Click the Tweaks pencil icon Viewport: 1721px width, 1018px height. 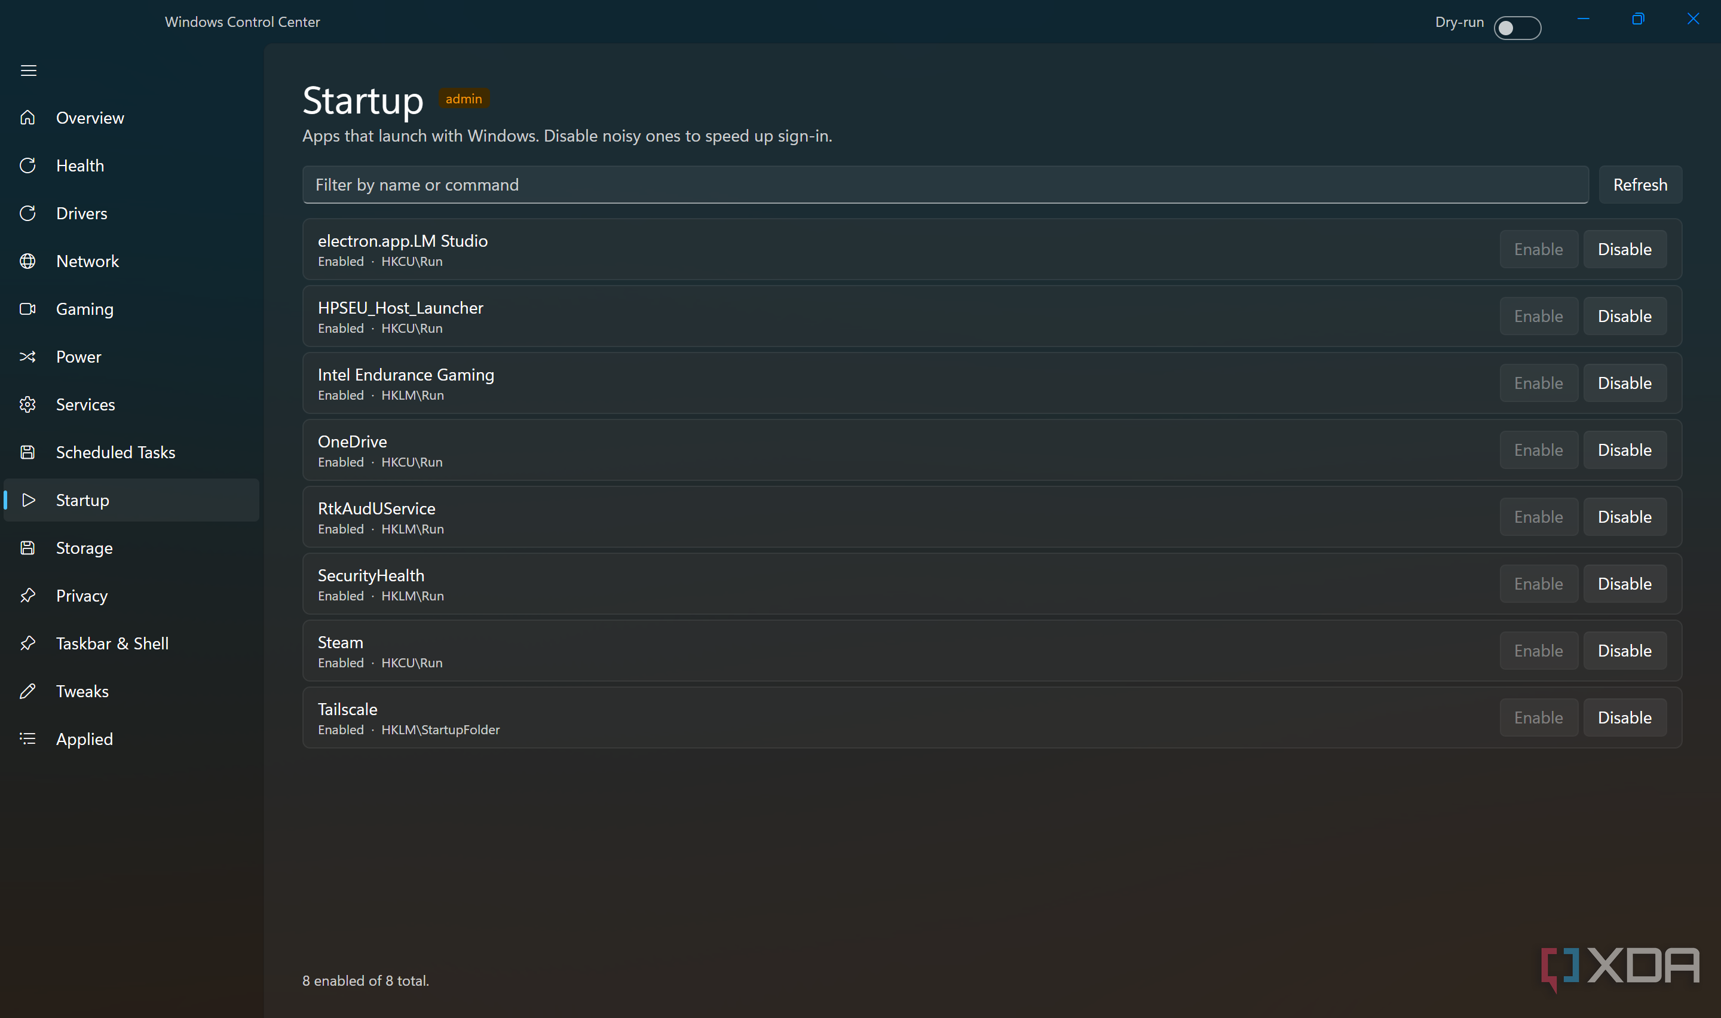(x=27, y=691)
